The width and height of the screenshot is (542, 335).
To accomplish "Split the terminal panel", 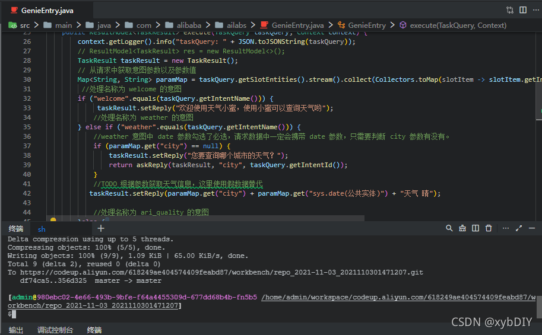I will [x=476, y=228].
